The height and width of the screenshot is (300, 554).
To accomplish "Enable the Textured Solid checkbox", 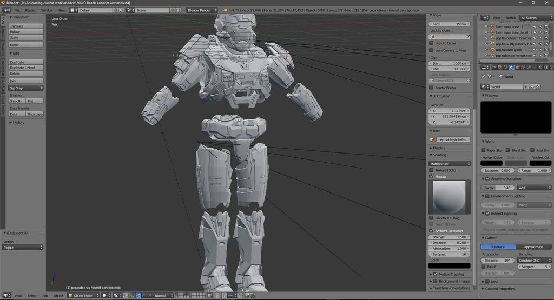I will [431, 170].
